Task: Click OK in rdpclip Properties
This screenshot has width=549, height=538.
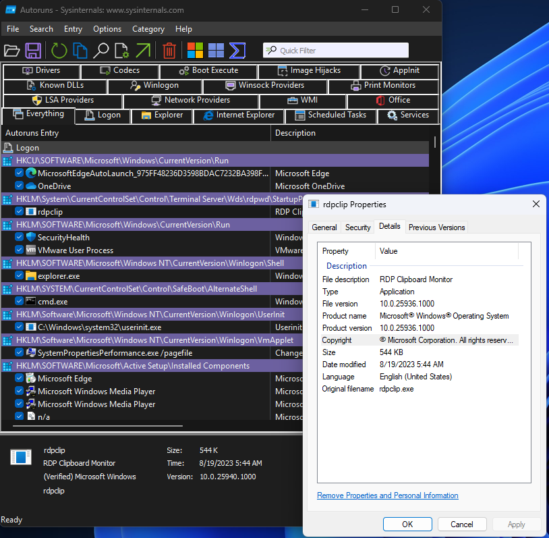Action: pos(407,524)
